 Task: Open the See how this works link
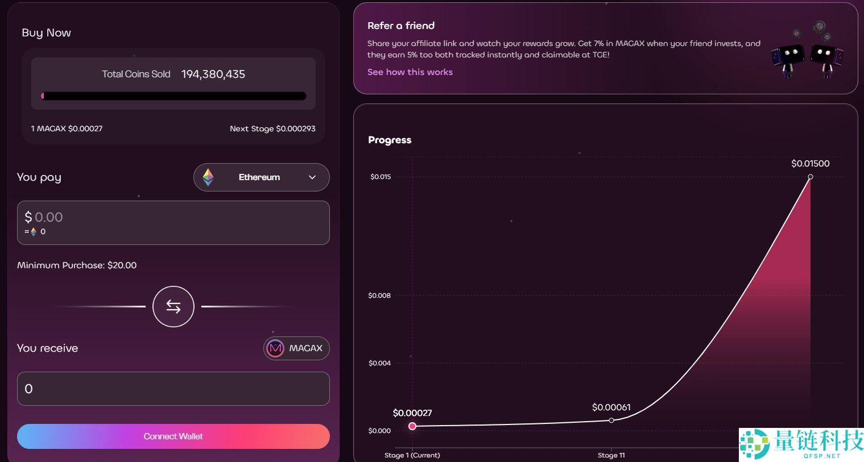(x=410, y=72)
